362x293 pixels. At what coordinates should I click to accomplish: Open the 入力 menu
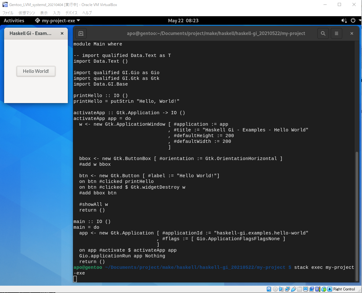57,13
